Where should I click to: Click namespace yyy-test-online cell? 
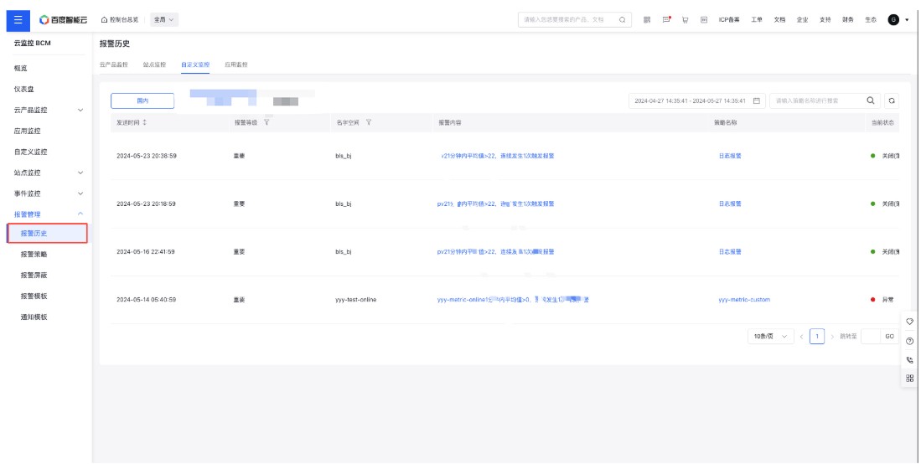pos(356,300)
